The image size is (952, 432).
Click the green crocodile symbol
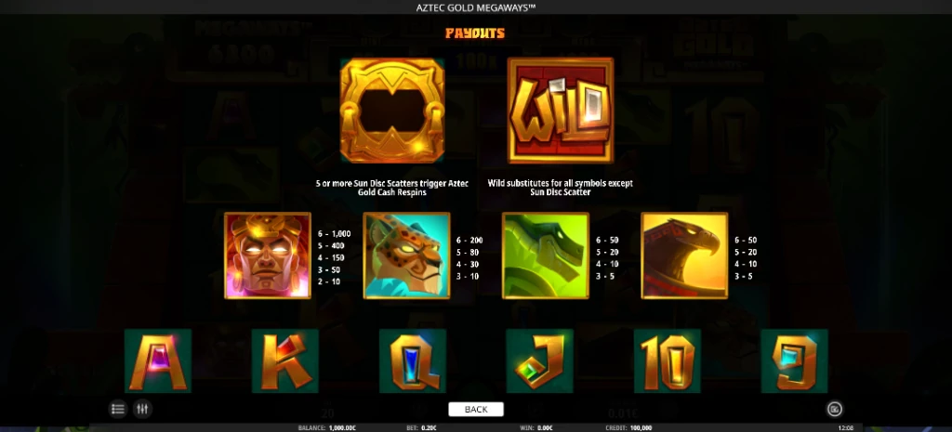point(545,255)
